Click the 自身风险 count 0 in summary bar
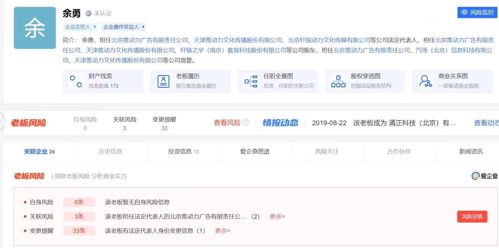The height and width of the screenshot is (248, 499). tap(85, 128)
